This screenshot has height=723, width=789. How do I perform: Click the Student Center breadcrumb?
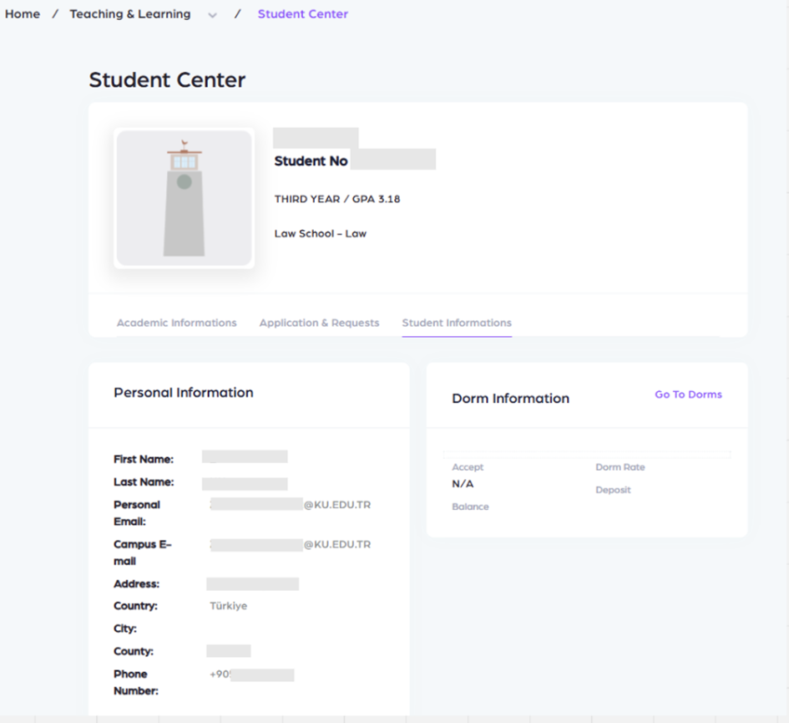[x=302, y=14]
